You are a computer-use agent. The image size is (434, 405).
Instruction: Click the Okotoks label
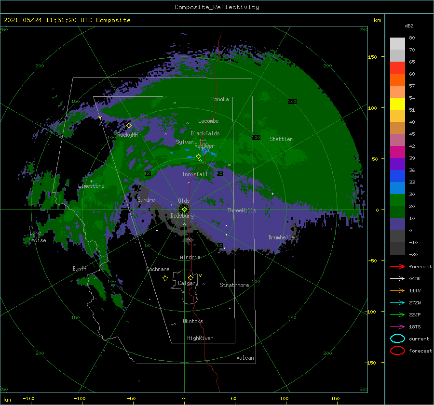(193, 321)
